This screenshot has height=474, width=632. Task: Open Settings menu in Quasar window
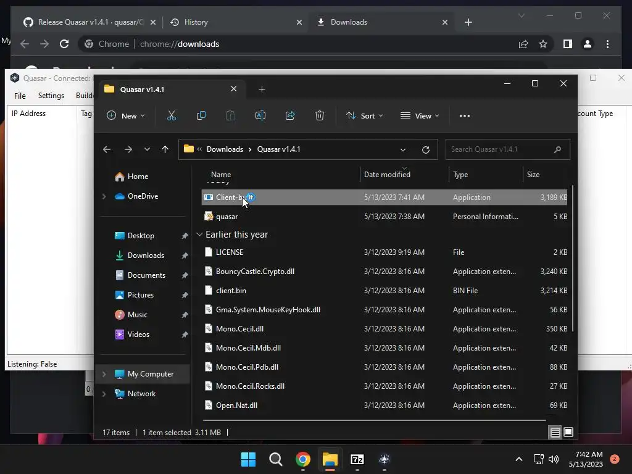(x=51, y=96)
